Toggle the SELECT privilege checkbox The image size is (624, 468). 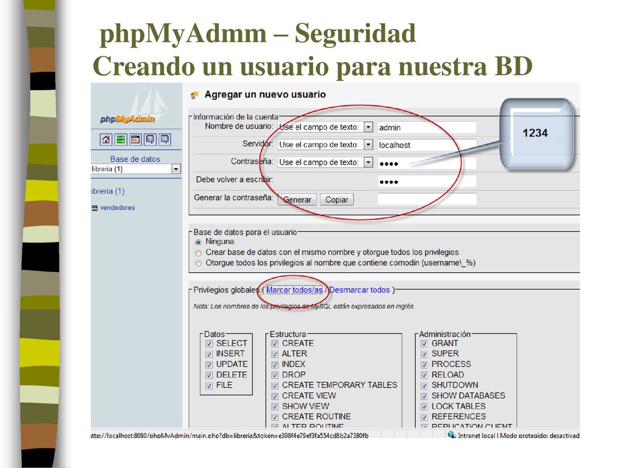pyautogui.click(x=210, y=344)
